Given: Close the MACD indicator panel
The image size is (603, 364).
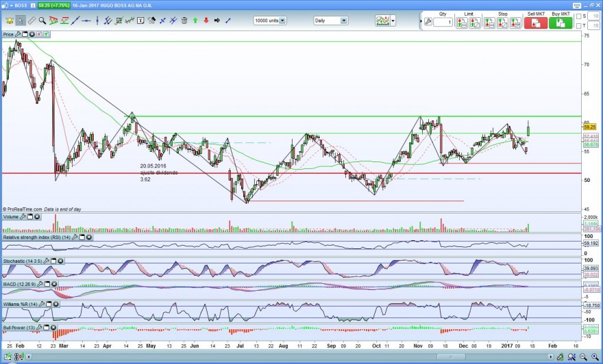Looking at the screenshot, I should click(x=54, y=284).
